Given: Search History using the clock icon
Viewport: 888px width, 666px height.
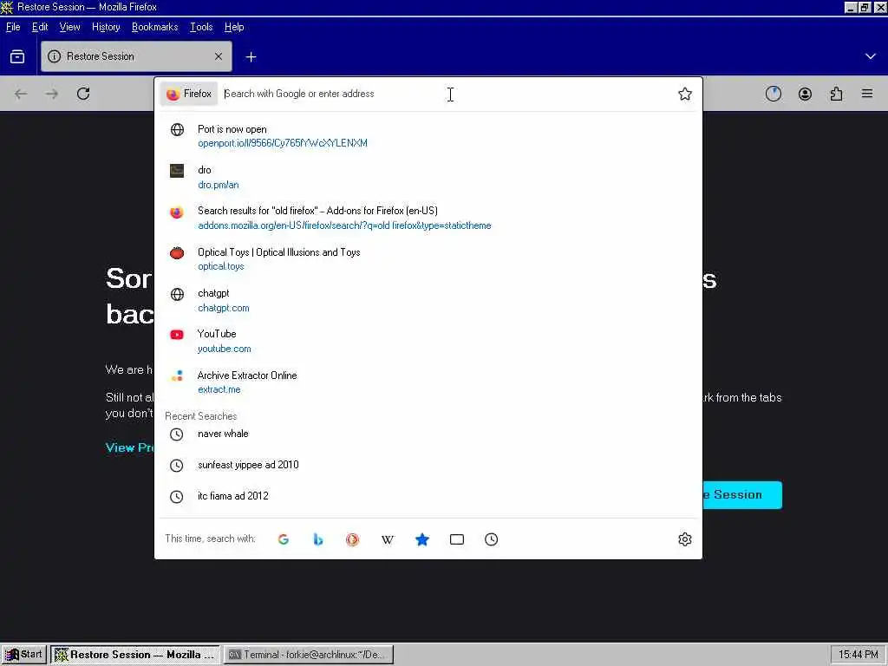Looking at the screenshot, I should pyautogui.click(x=491, y=539).
